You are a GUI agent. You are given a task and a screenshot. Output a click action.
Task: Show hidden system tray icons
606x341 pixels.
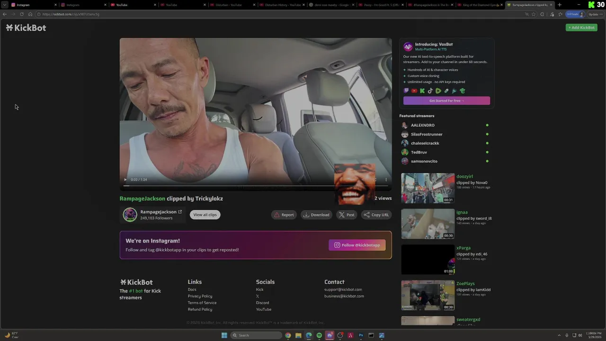(x=559, y=335)
